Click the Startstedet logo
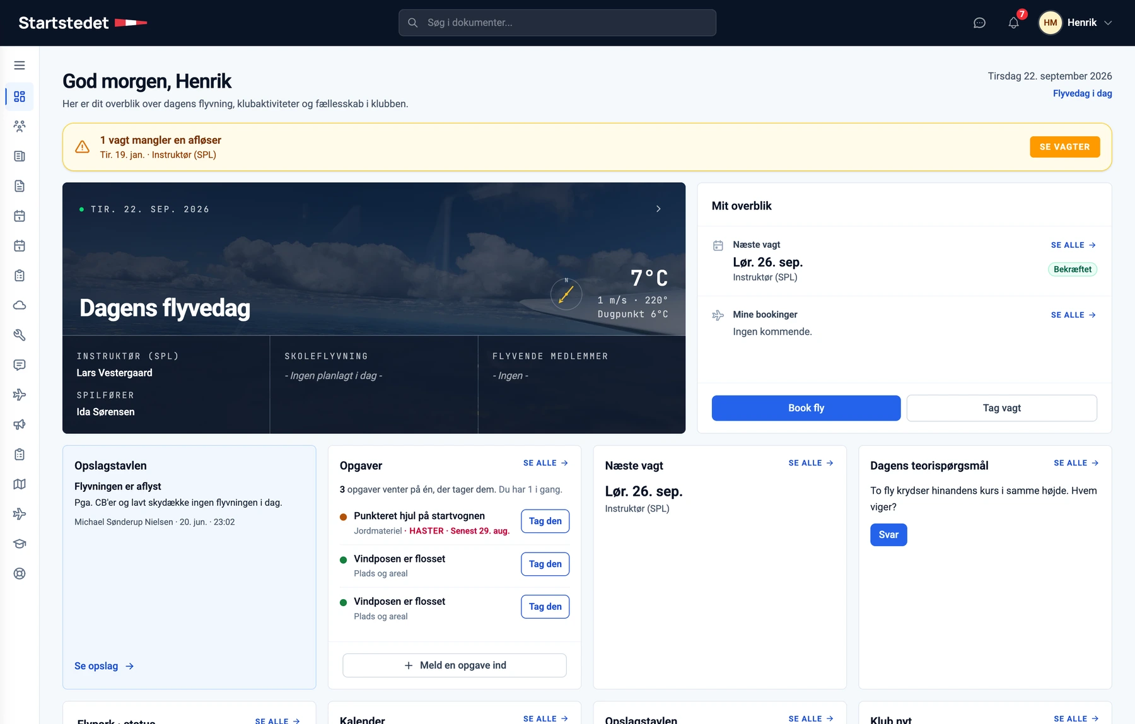 pyautogui.click(x=83, y=23)
